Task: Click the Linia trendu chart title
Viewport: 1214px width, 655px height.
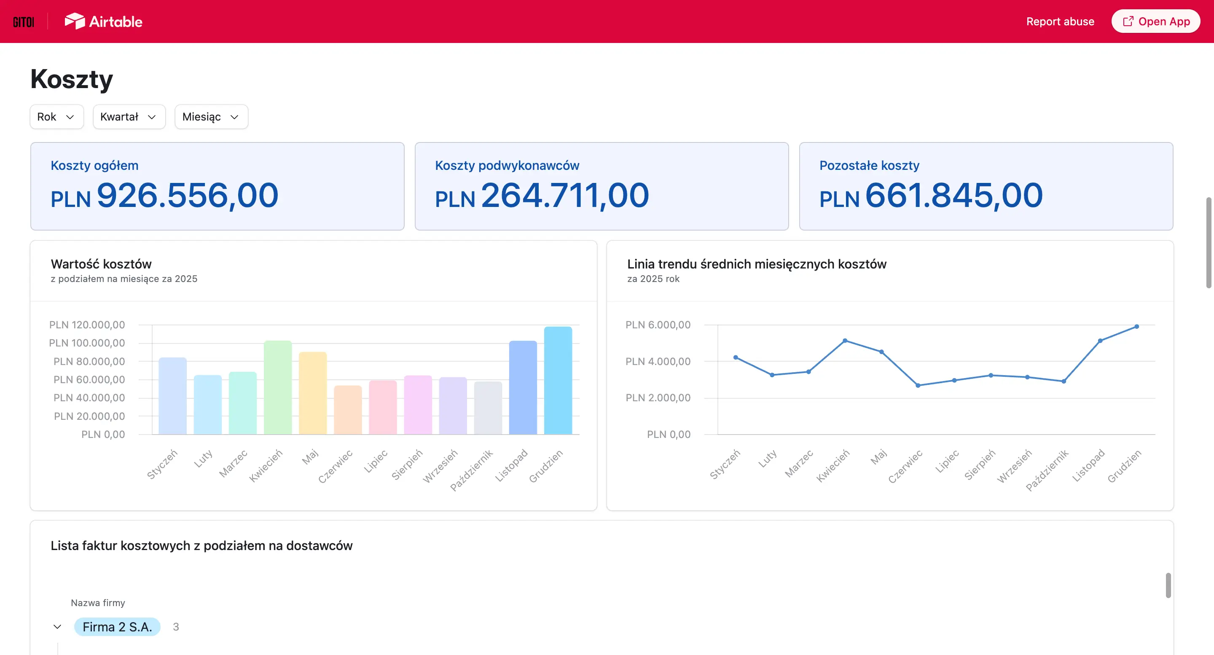Action: (756, 264)
